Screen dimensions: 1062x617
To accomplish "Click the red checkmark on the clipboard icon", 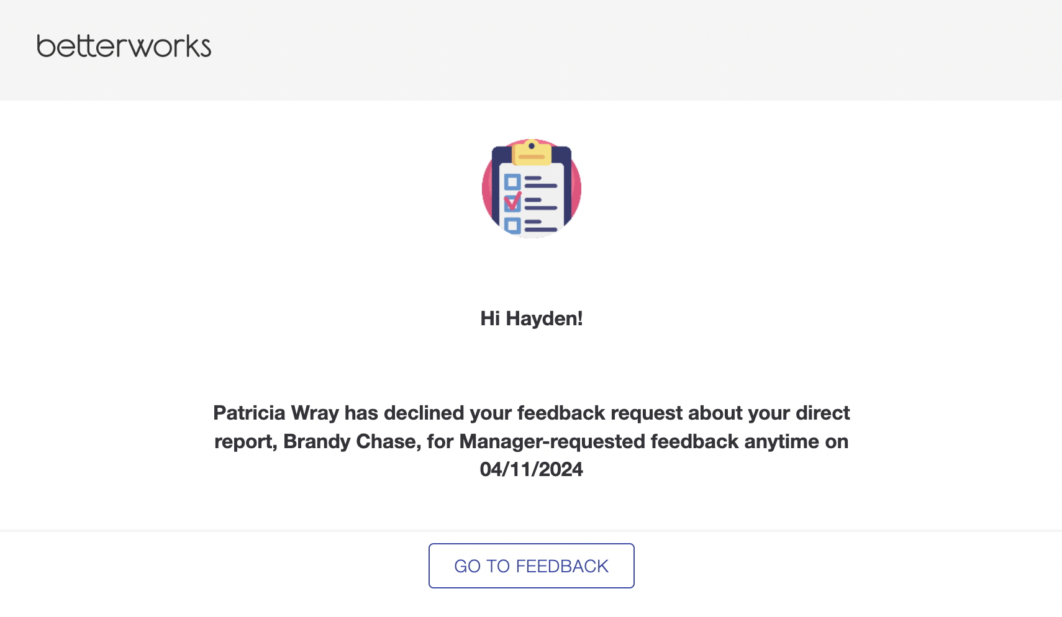I will coord(513,201).
